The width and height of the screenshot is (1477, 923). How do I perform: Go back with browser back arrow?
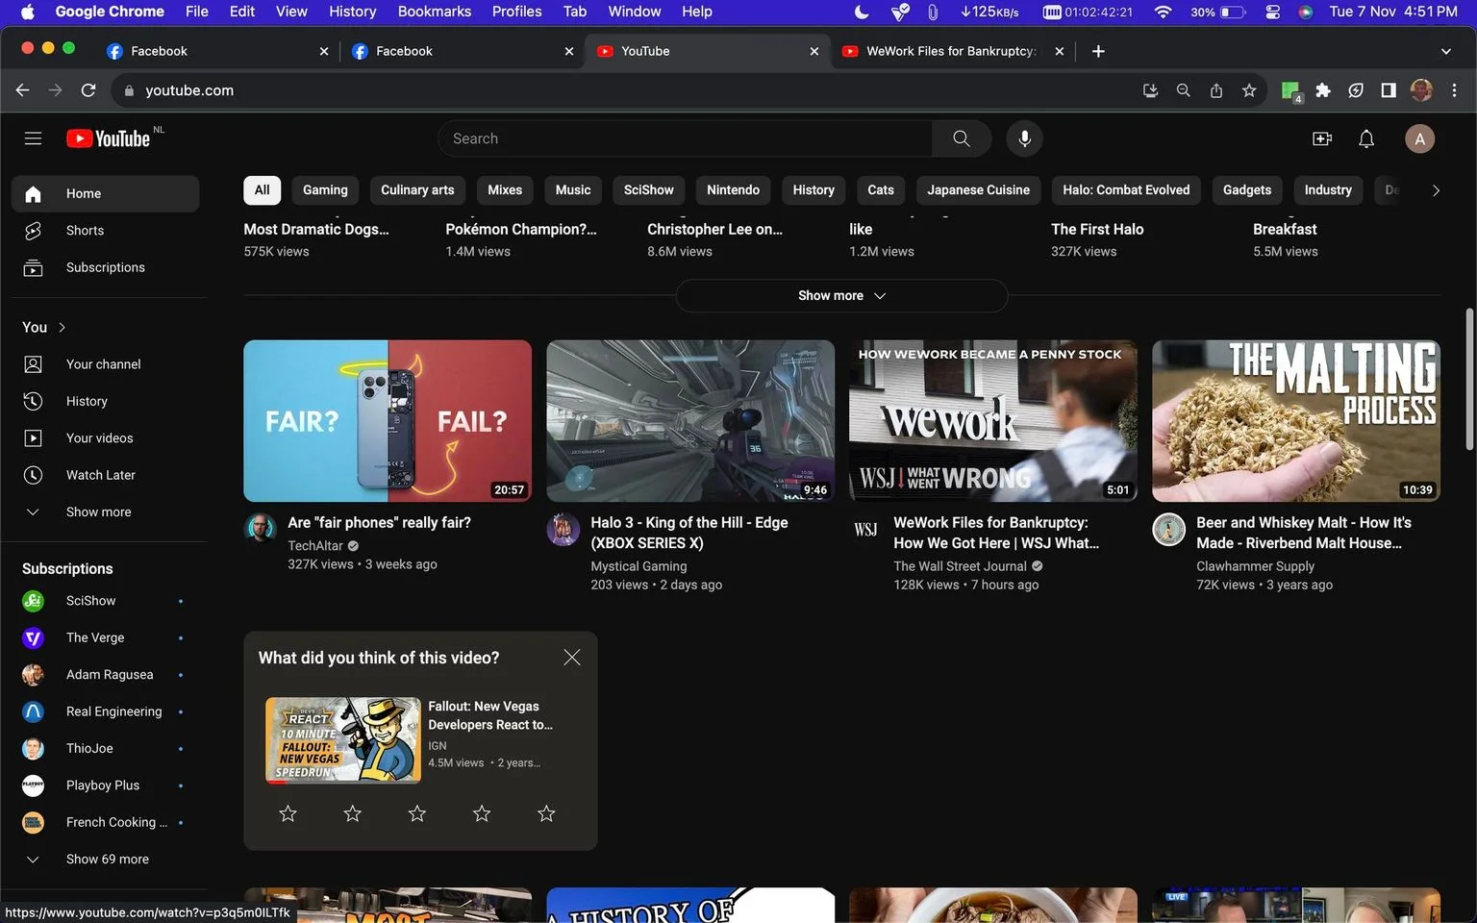23,90
